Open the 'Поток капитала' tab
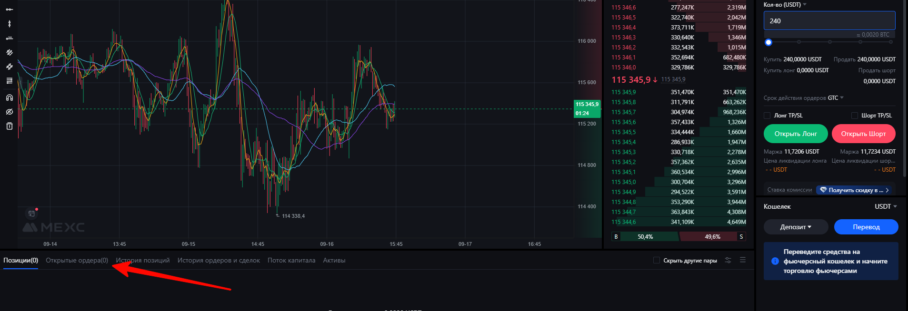The image size is (908, 311). point(291,260)
